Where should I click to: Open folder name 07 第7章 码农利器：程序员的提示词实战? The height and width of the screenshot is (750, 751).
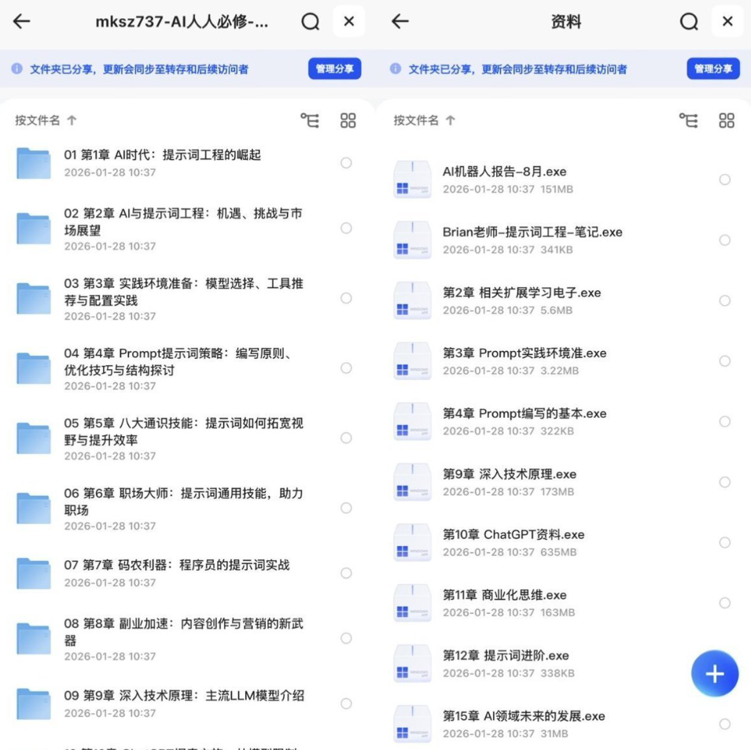(177, 565)
